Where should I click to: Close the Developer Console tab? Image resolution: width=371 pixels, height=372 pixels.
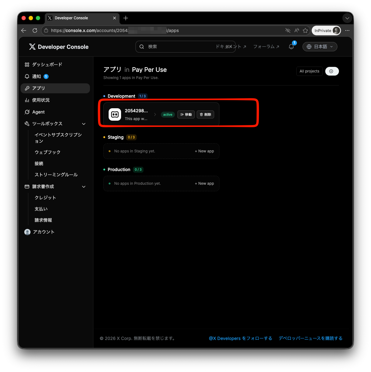115,18
